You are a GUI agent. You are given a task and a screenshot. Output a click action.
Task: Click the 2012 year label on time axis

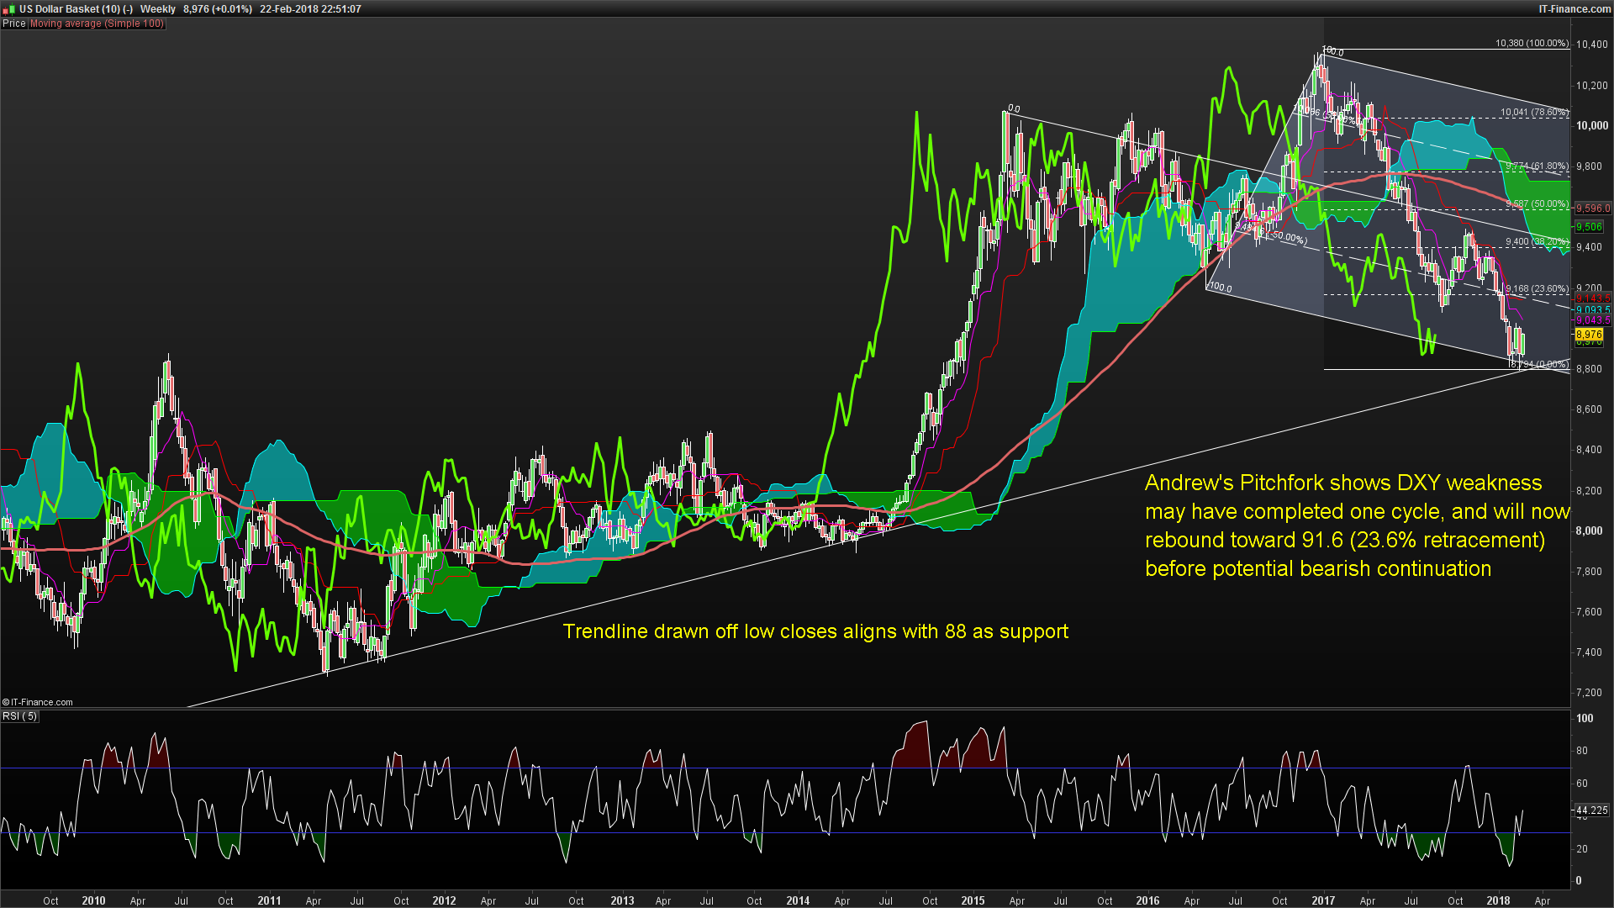[444, 900]
